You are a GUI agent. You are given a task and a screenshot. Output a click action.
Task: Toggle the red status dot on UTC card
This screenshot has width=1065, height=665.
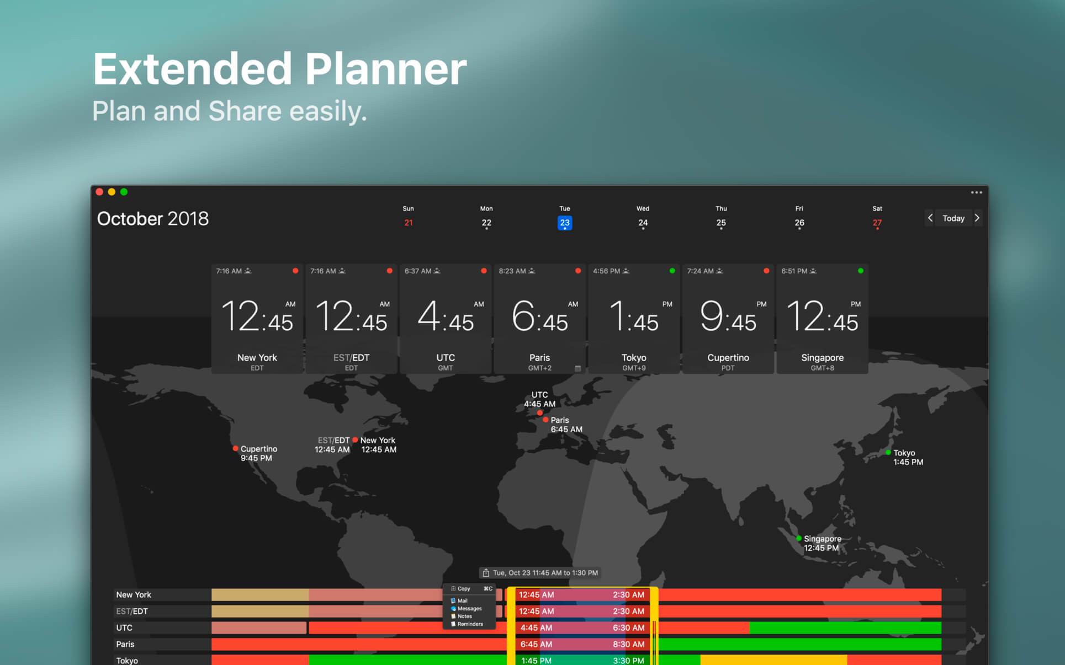coord(484,271)
